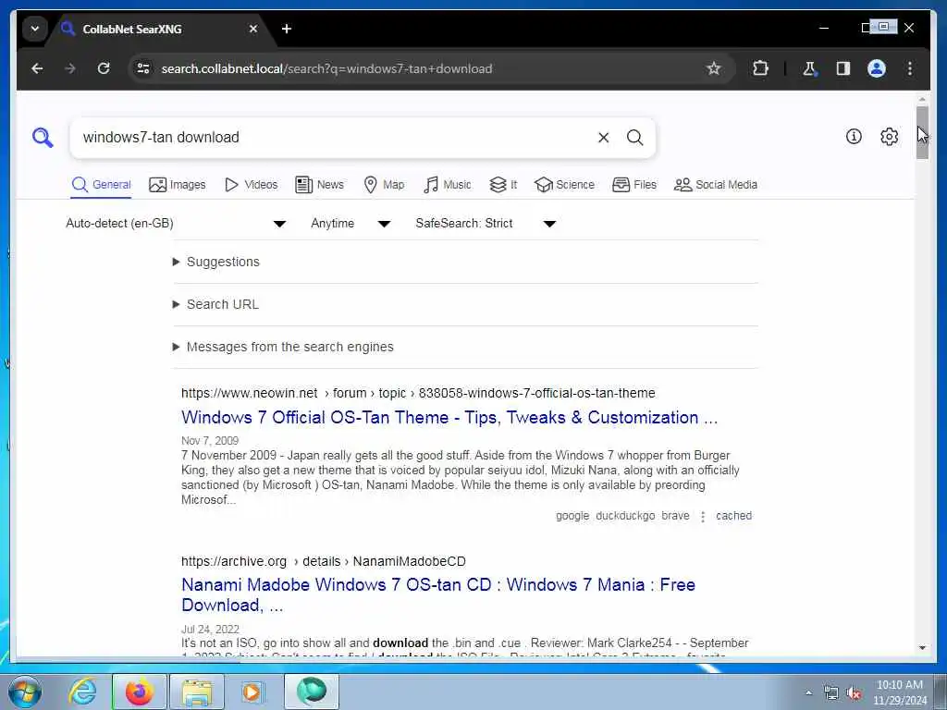Image resolution: width=947 pixels, height=710 pixels.
Task: Click the brave engine label
Action: click(675, 516)
